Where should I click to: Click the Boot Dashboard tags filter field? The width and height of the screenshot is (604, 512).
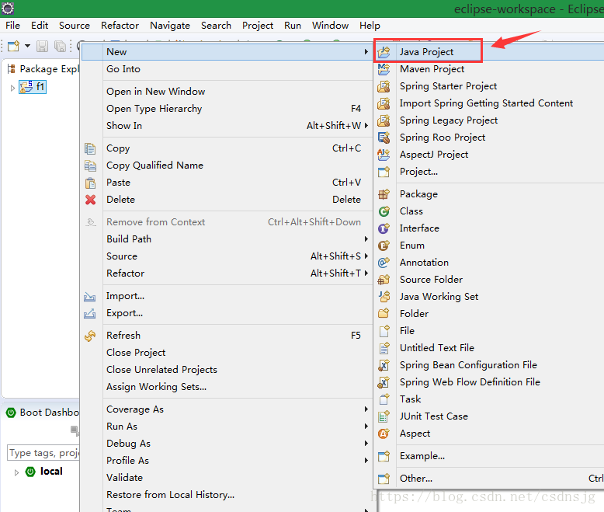43,453
